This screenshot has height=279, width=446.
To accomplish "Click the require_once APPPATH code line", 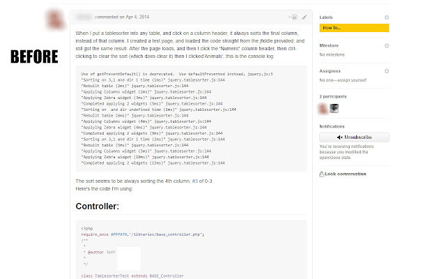I will tap(143, 234).
